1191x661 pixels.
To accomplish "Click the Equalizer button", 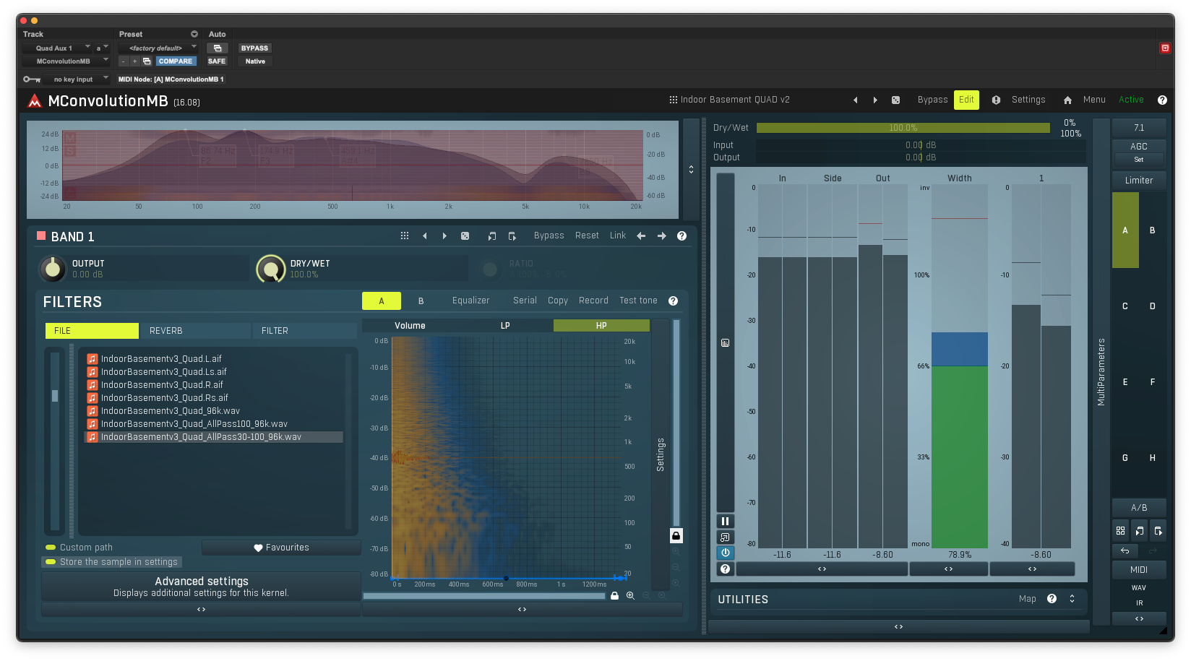I will [471, 301].
